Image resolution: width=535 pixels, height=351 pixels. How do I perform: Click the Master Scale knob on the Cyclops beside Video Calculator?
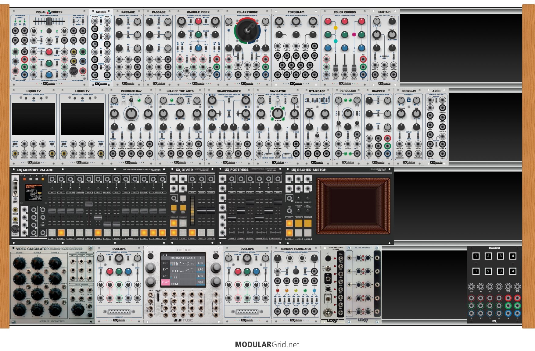pyautogui.click(x=119, y=258)
